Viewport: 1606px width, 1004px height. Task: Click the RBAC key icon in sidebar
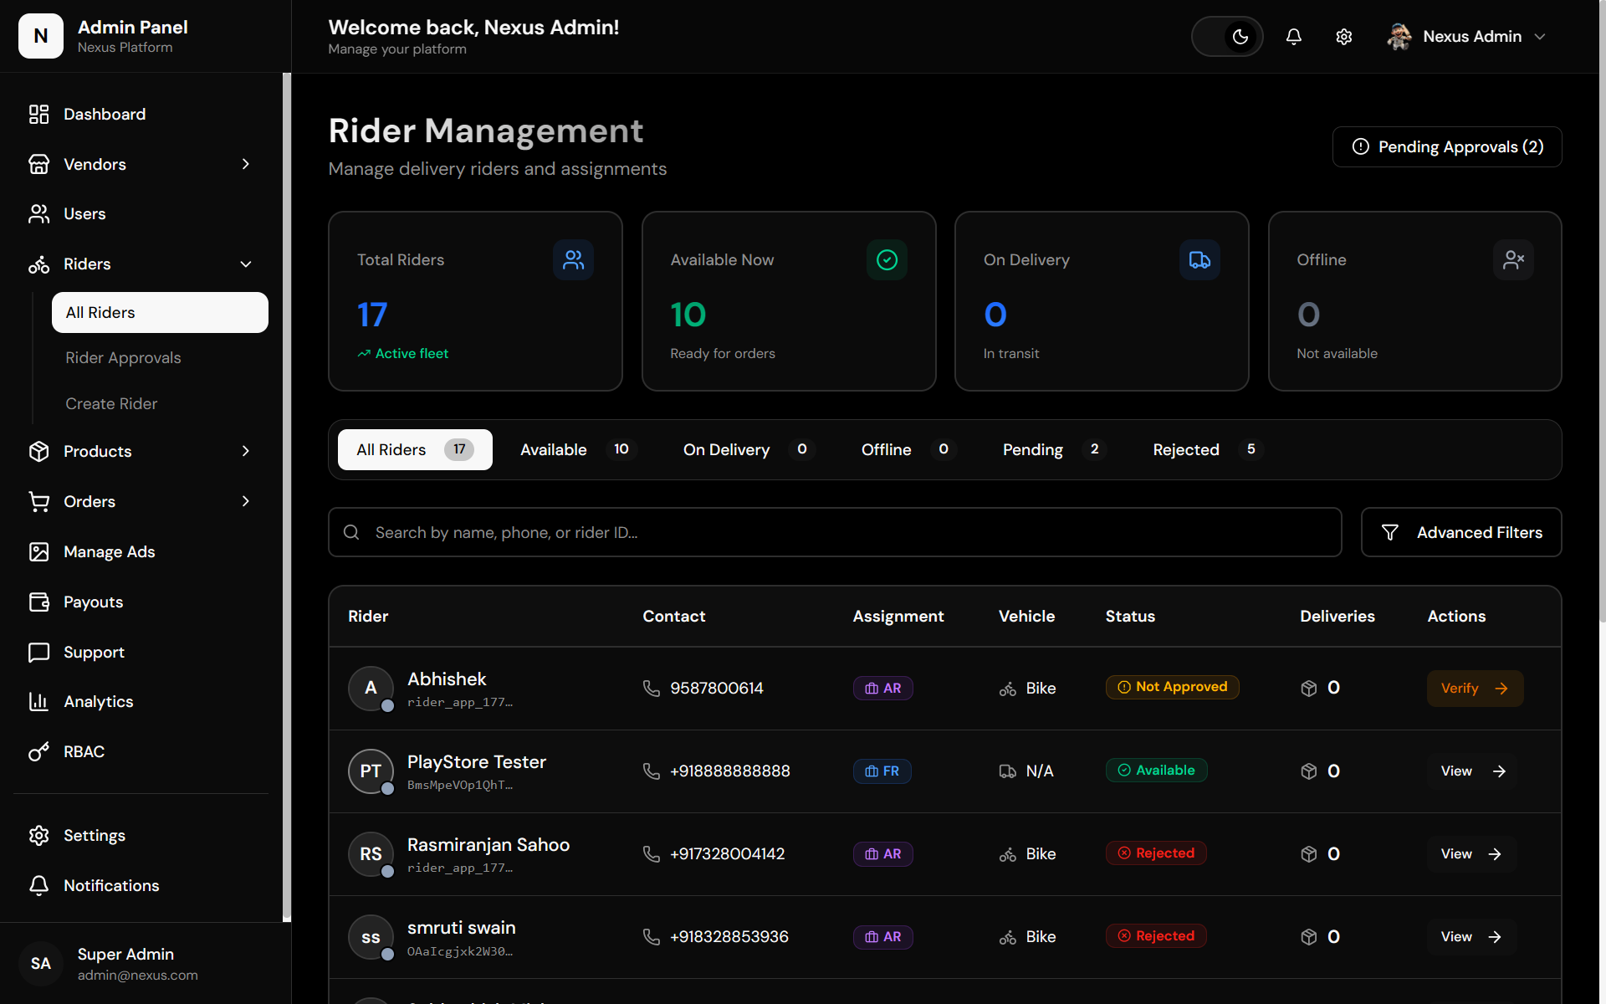[38, 752]
